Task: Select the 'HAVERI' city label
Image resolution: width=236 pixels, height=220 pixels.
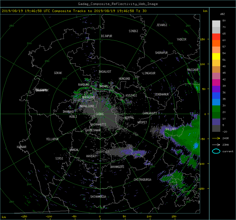Action: 91,156
